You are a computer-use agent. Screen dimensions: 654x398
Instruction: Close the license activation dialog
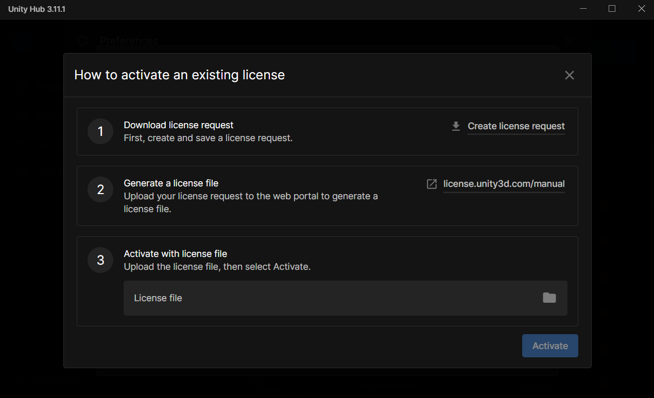tap(570, 75)
